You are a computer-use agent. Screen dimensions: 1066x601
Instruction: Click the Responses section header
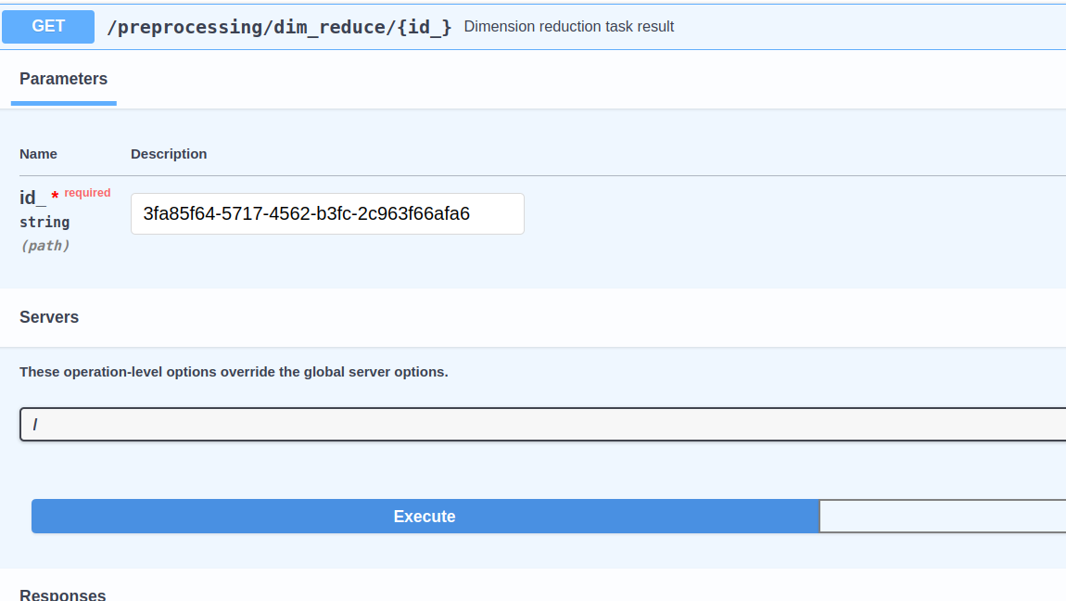pyautogui.click(x=63, y=594)
